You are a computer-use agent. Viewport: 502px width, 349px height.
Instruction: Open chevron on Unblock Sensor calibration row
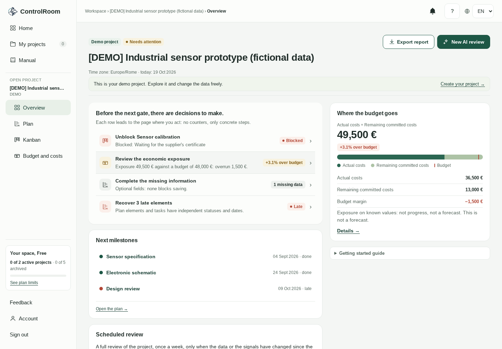(x=311, y=141)
